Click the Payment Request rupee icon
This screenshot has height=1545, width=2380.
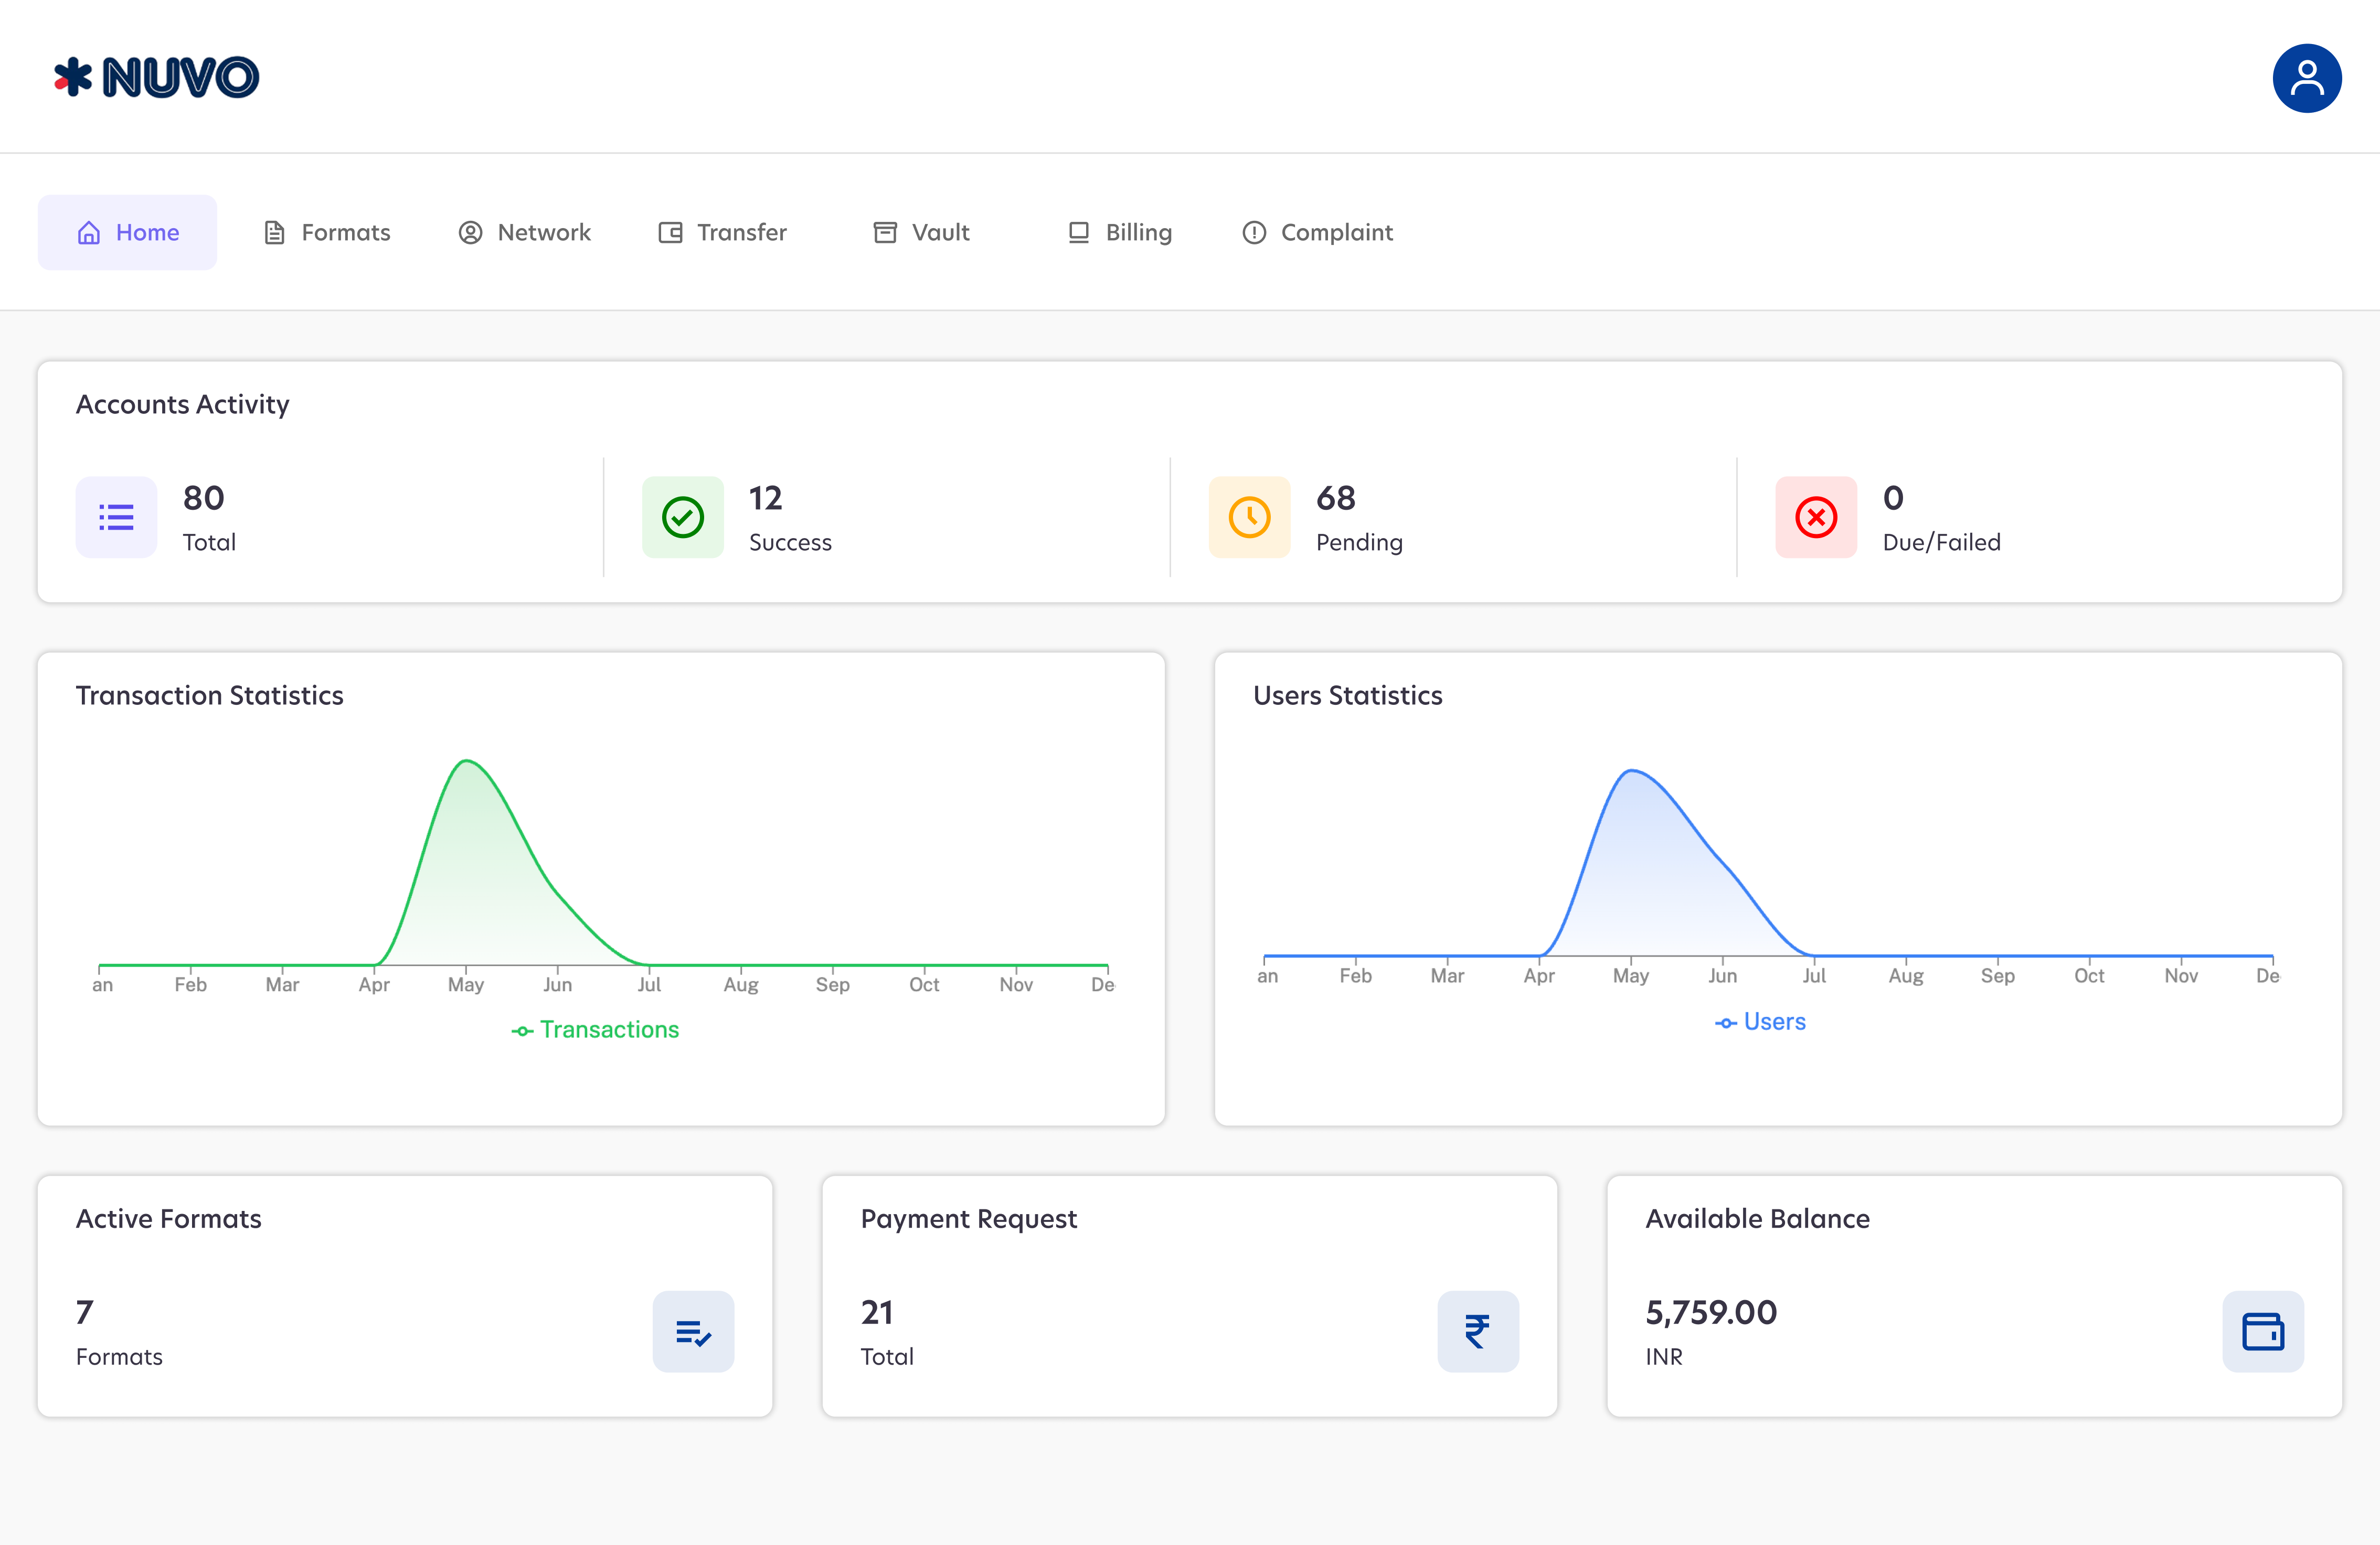[1478, 1332]
